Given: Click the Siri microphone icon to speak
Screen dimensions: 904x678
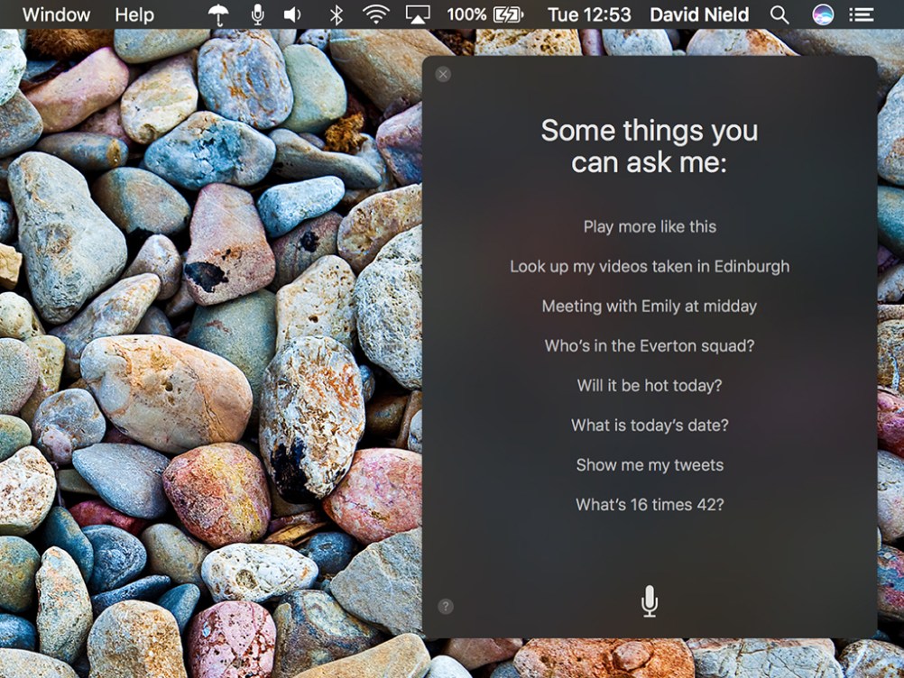Looking at the screenshot, I should point(649,600).
